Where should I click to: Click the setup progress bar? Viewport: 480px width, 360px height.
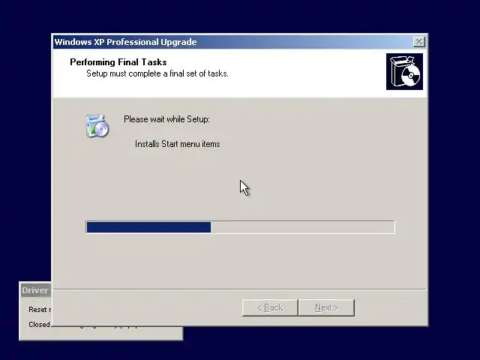[x=240, y=227]
